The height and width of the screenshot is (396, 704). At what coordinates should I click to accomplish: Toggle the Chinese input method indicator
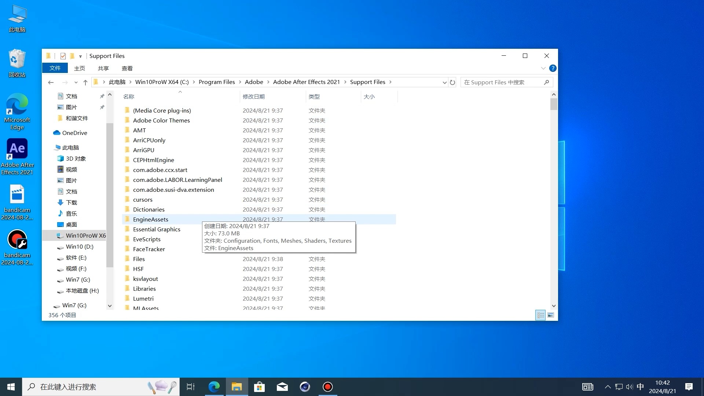[640, 387]
